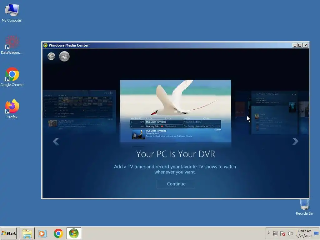Screen dimensions: 320x240
Task: Open the Action Center flag tray icon
Action: click(x=282, y=233)
